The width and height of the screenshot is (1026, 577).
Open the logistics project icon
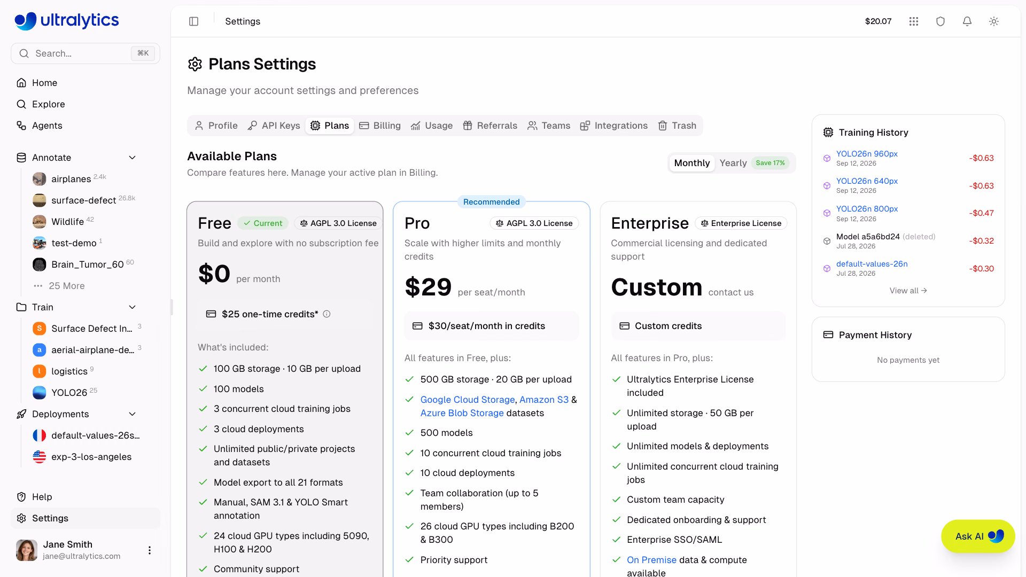coord(40,371)
